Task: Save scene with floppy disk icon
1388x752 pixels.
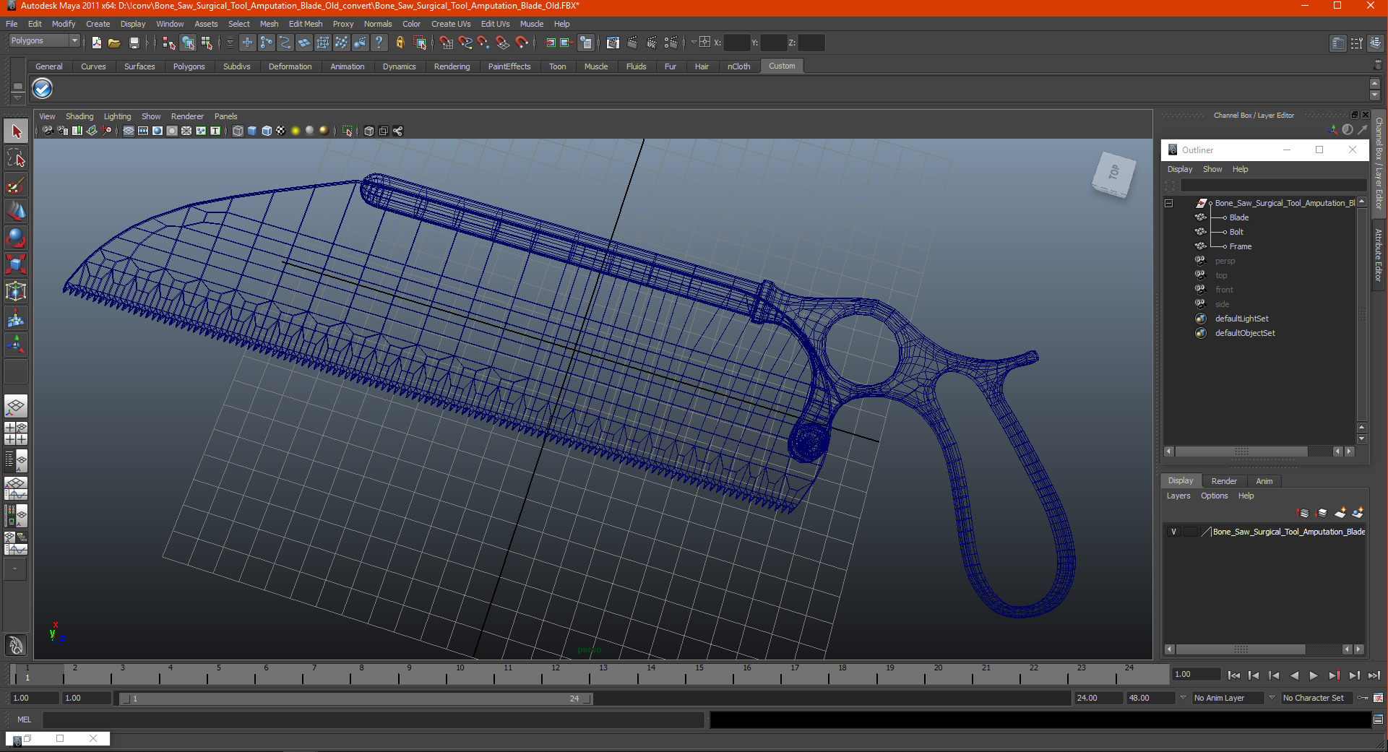Action: 134,43
